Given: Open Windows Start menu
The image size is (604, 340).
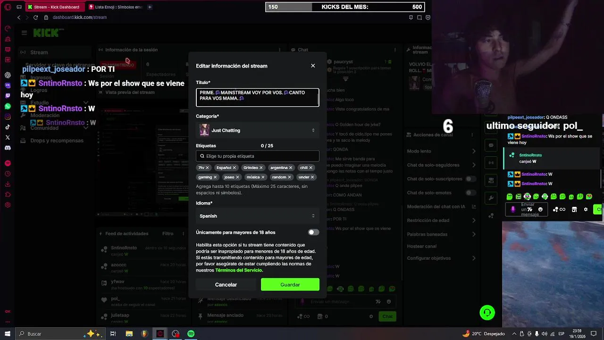Looking at the screenshot, I should click(8, 334).
